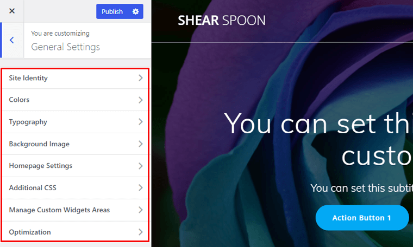Click the Background Image row arrow
This screenshot has width=413, height=247.
pyautogui.click(x=141, y=144)
